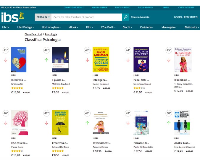Go to Classifica Libri breadcrumb

click(x=33, y=34)
